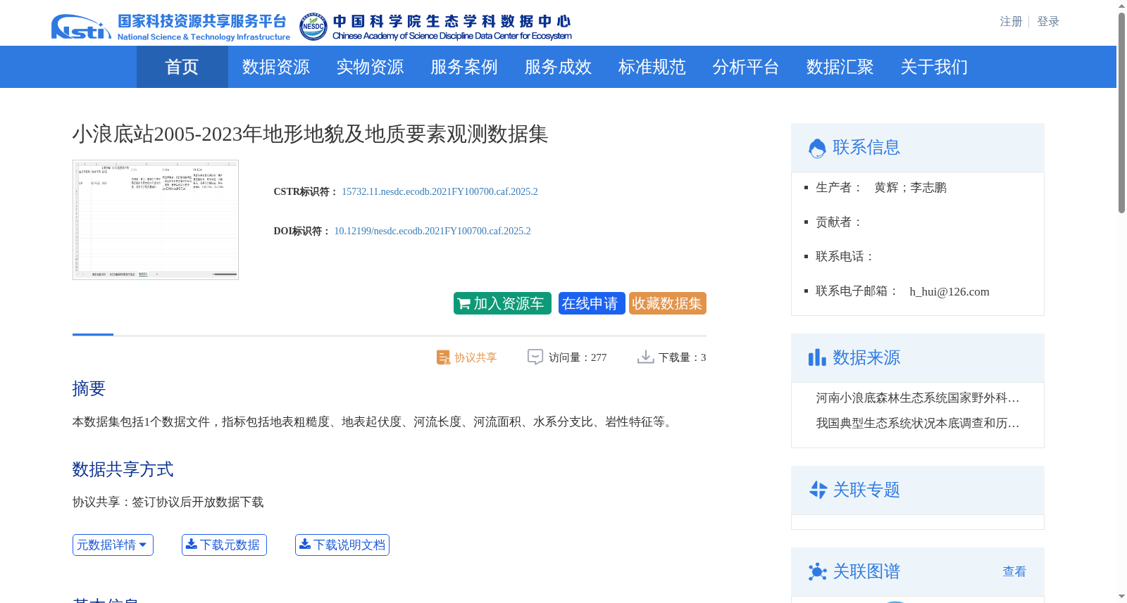This screenshot has width=1127, height=603.
Task: Open 数据汇聚 in navigation bar
Action: (840, 67)
